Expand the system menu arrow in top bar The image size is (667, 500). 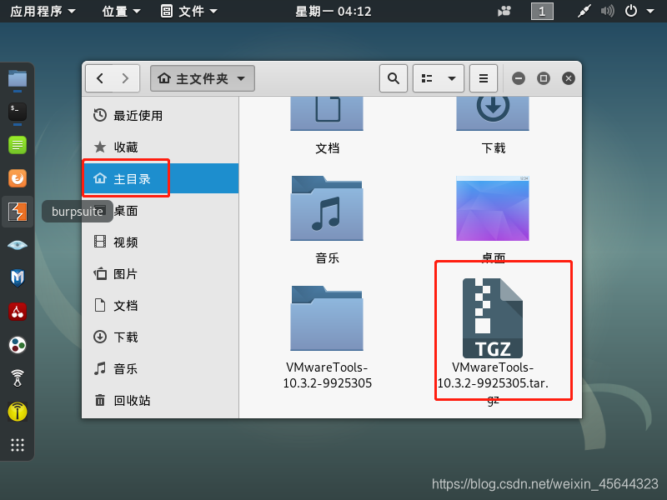click(x=650, y=12)
